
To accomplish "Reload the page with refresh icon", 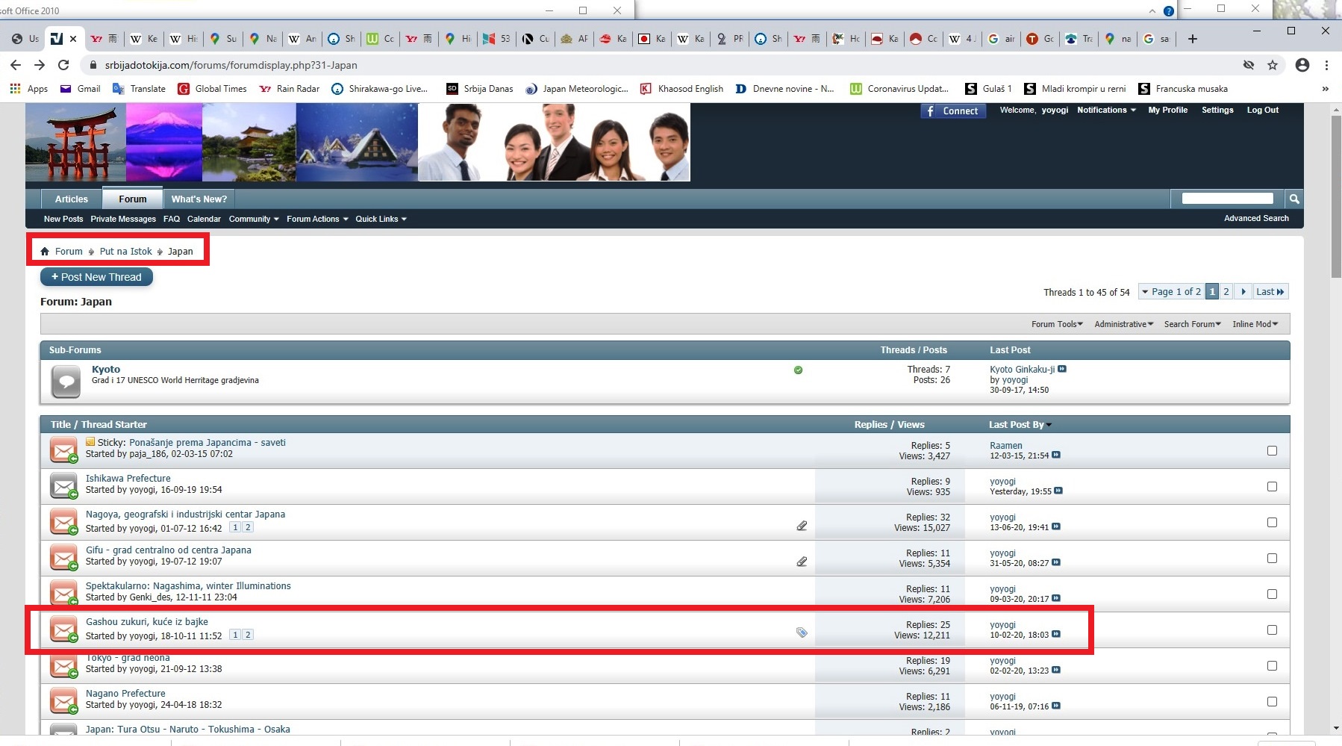I will 63,65.
